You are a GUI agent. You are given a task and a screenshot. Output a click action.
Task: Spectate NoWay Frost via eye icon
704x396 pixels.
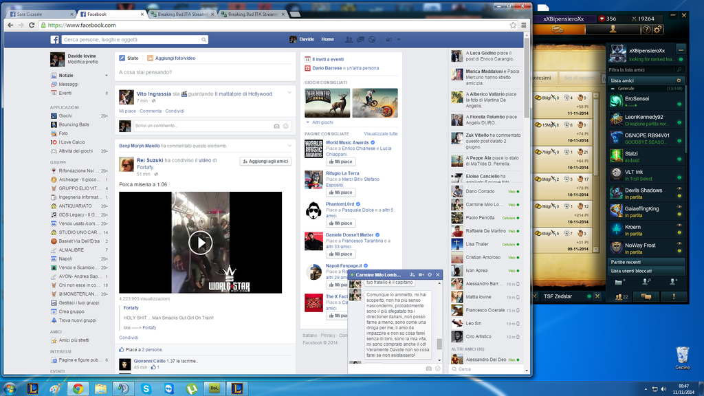pyautogui.click(x=679, y=244)
